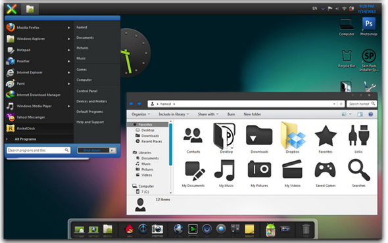Open the Share with dropdown
Screen dimensions: 388x243
[208, 114]
